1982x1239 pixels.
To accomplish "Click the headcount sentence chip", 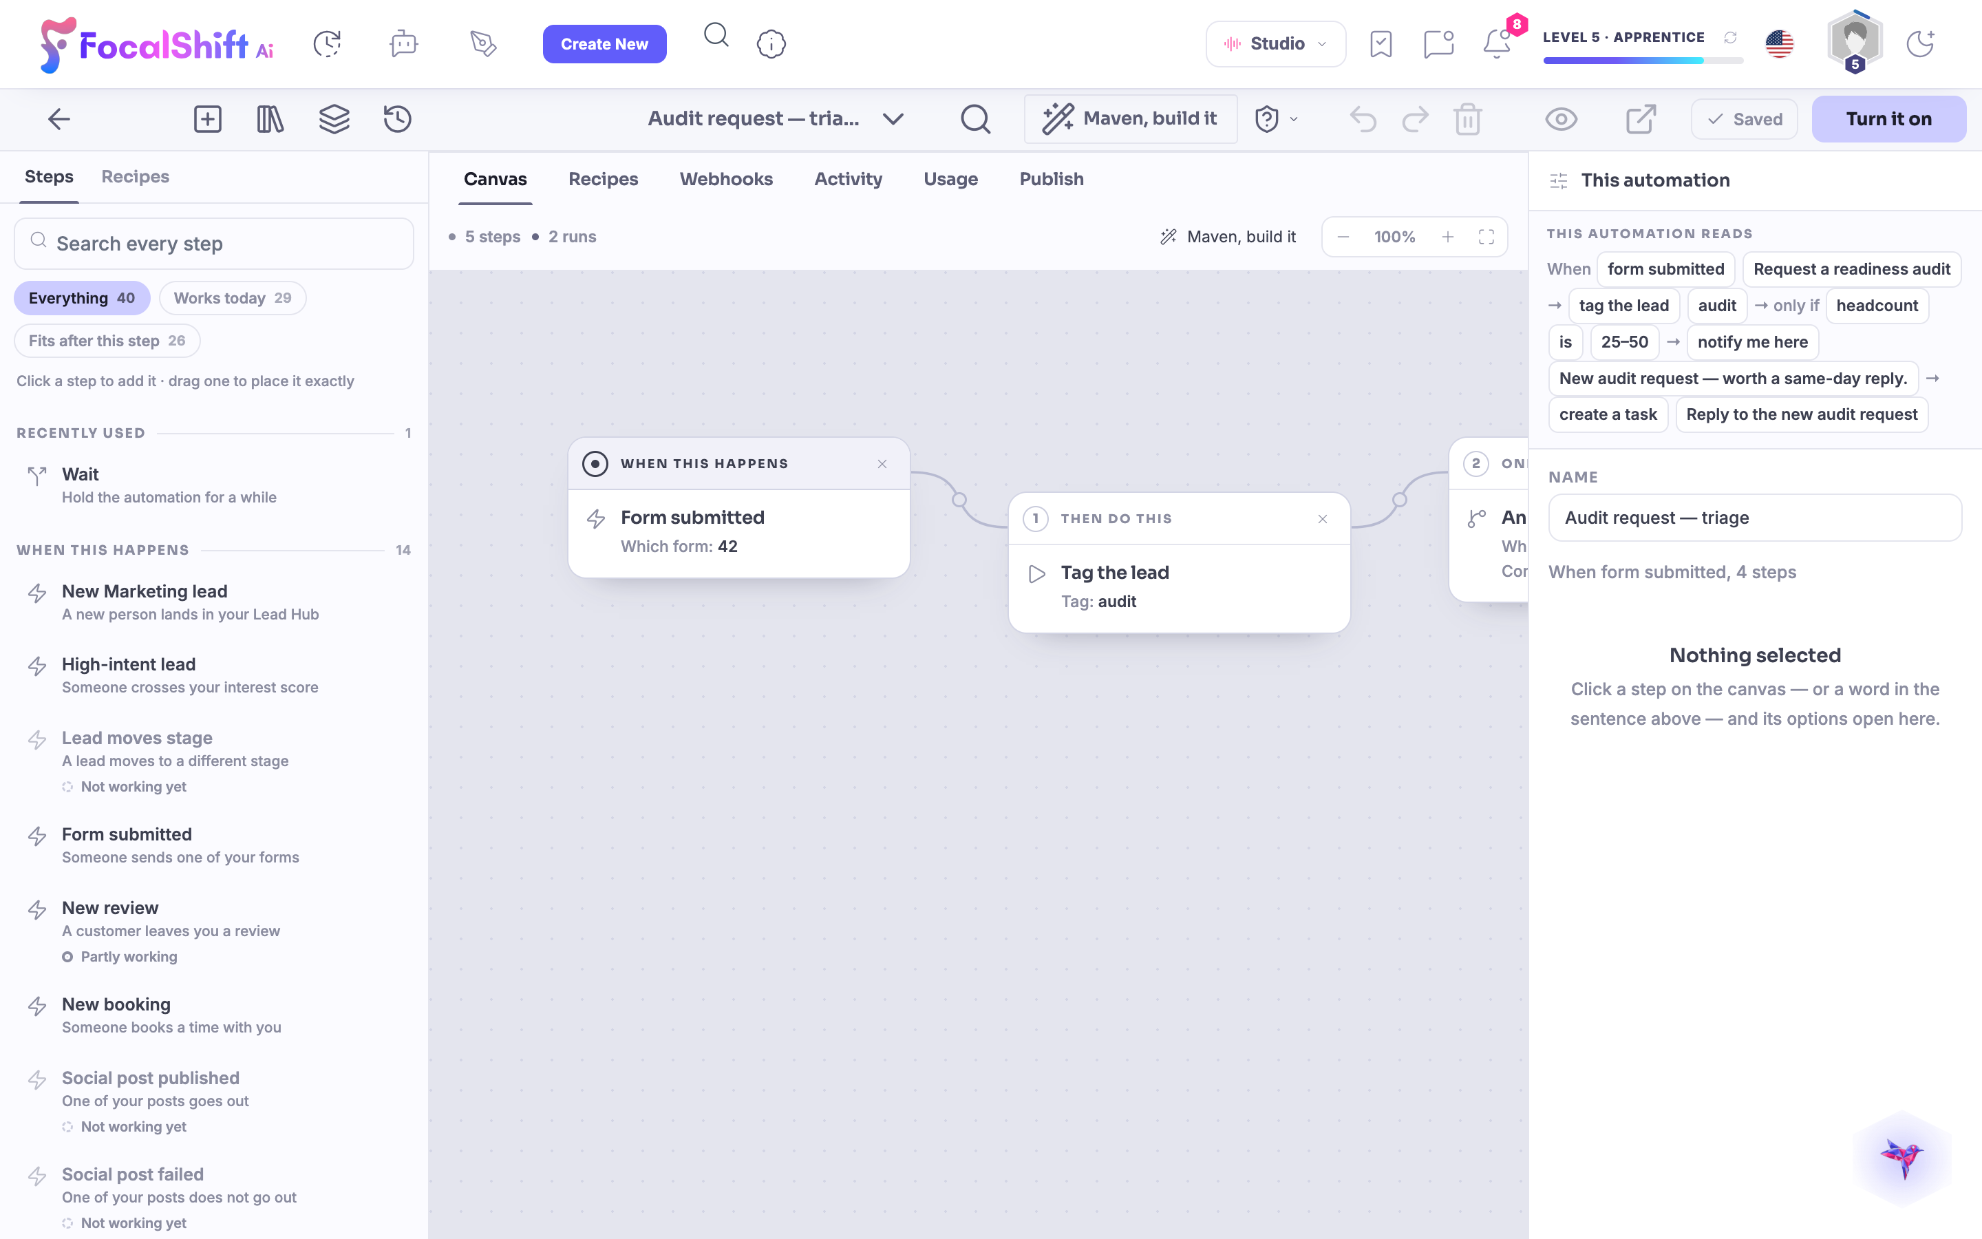I will 1876,306.
